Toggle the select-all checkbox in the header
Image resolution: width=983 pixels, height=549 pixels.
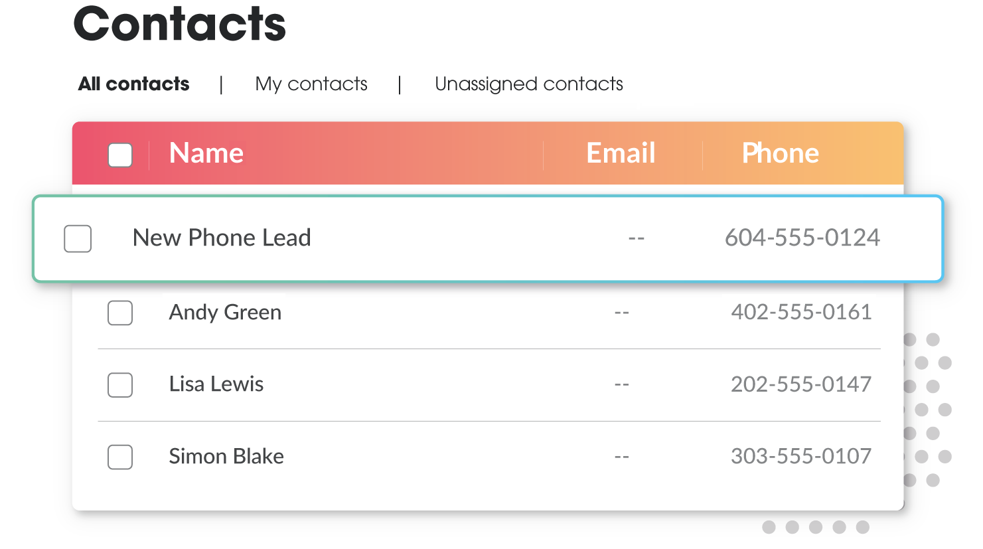coord(120,155)
